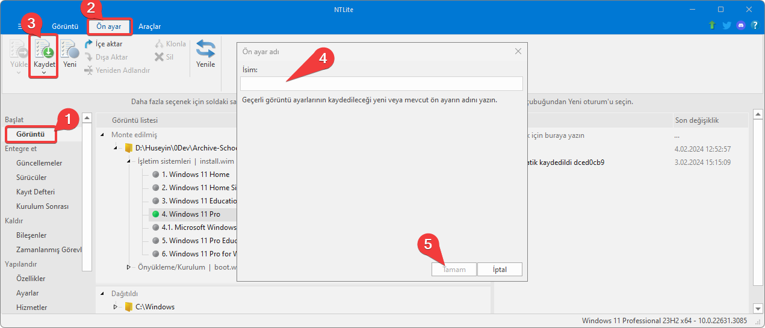The image size is (765, 328).
Task: Click the right panel scrollbar down arrow
Action: coord(757,308)
